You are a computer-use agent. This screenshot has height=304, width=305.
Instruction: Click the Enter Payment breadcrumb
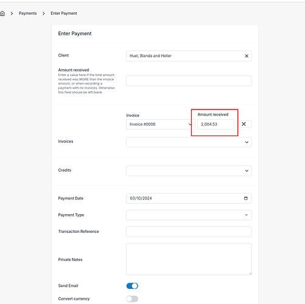pyautogui.click(x=64, y=13)
